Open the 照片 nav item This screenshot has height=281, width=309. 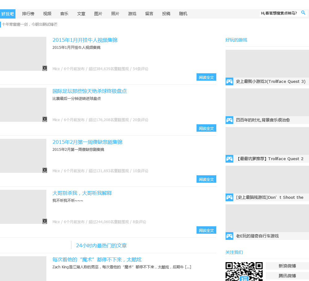pyautogui.click(x=115, y=14)
